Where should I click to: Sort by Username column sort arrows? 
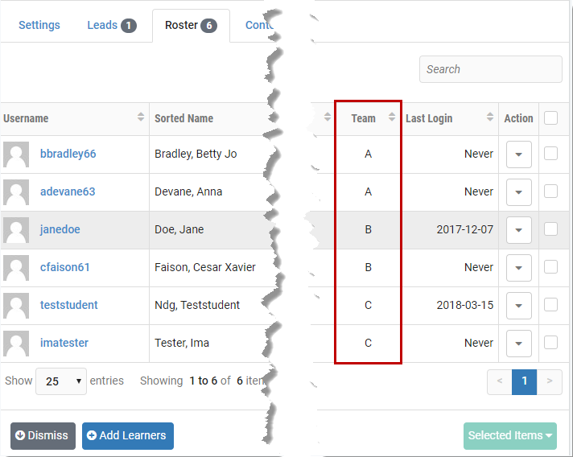141,118
